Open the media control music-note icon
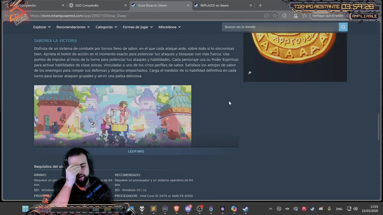 [295, 16]
